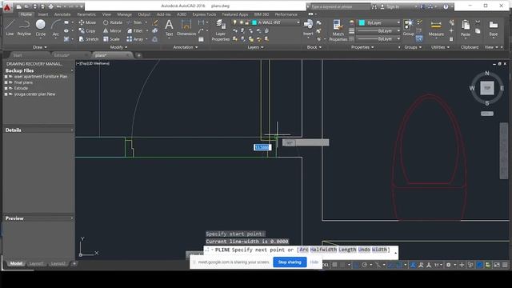Choose the Rotate tool

pos(112,22)
